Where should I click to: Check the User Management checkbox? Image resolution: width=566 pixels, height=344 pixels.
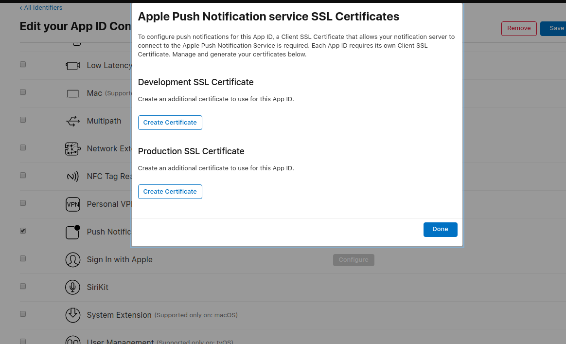(23, 341)
